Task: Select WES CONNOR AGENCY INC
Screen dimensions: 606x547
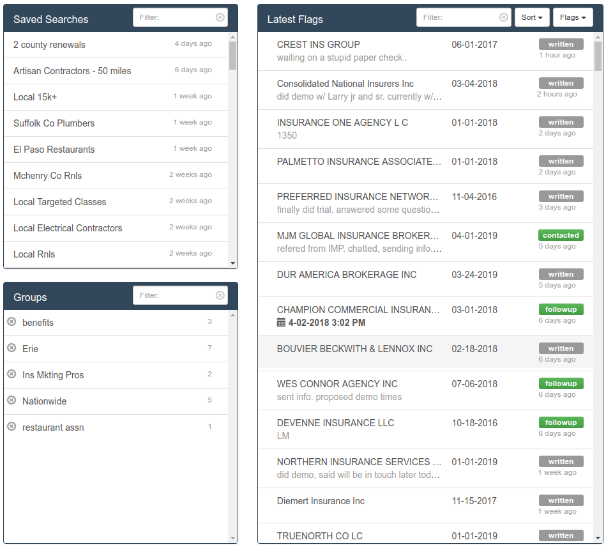Action: click(425, 390)
